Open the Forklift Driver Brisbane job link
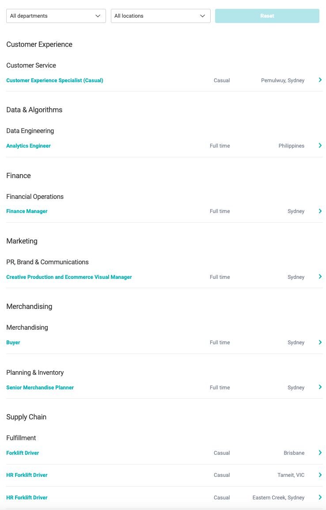 pos(23,453)
